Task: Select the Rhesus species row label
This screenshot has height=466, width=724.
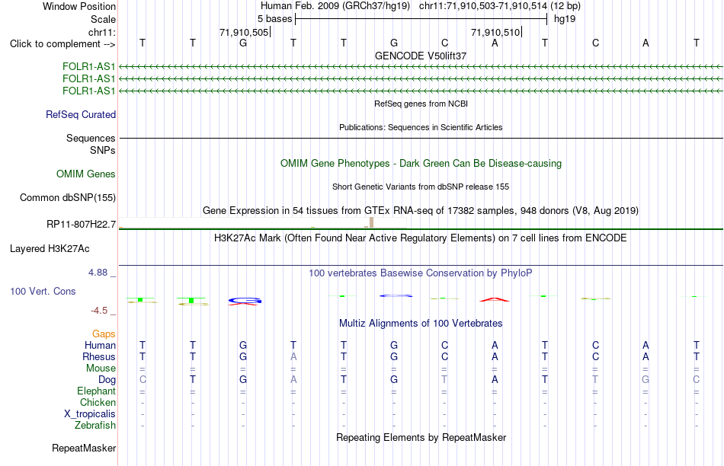Action: click(99, 356)
